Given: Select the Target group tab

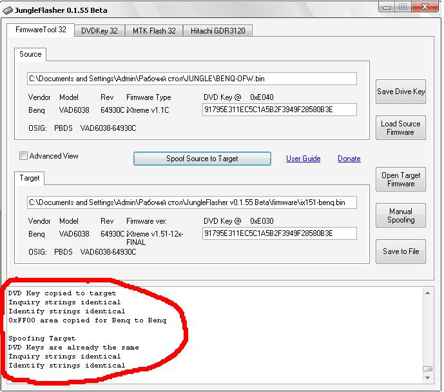Looking at the screenshot, I should point(30,178).
